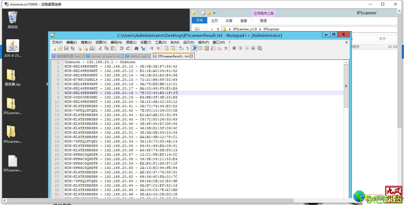Open the 编辑(E) menu

72,42
